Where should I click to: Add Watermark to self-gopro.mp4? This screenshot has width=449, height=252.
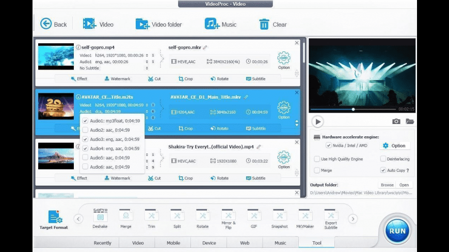click(117, 79)
